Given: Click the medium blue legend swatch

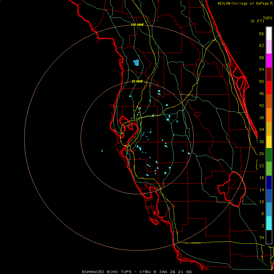Looking at the screenshot, I should coord(269,196).
